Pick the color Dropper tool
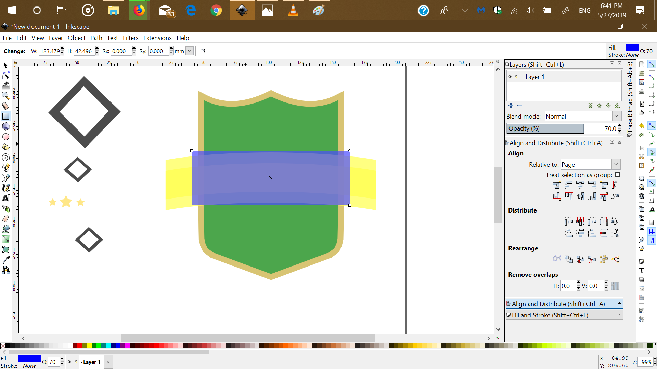 6,260
